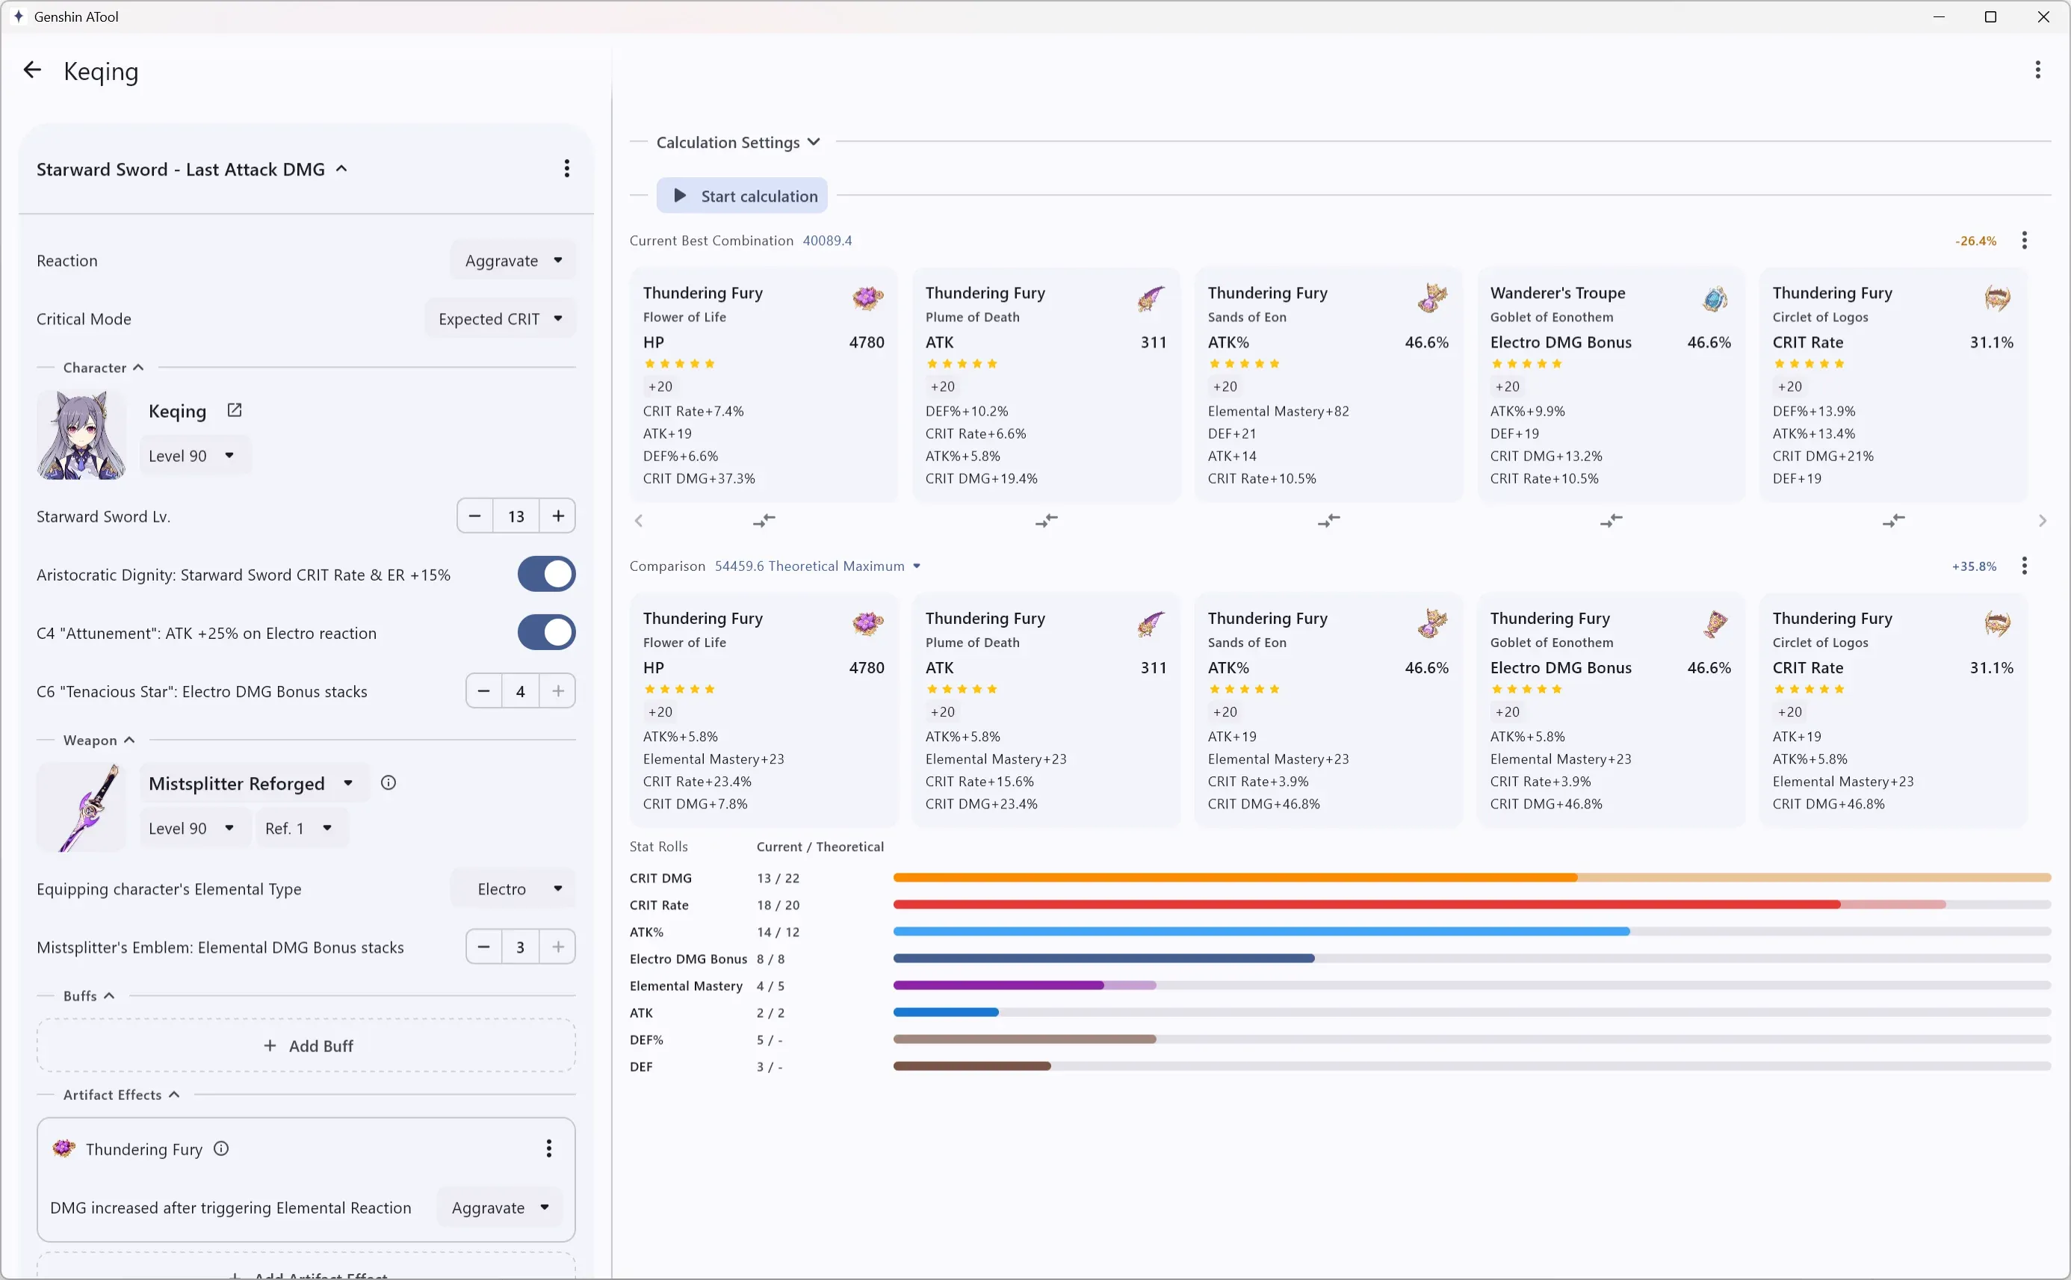Open the top-right page overflow menu
This screenshot has width=2071, height=1280.
[x=2037, y=70]
